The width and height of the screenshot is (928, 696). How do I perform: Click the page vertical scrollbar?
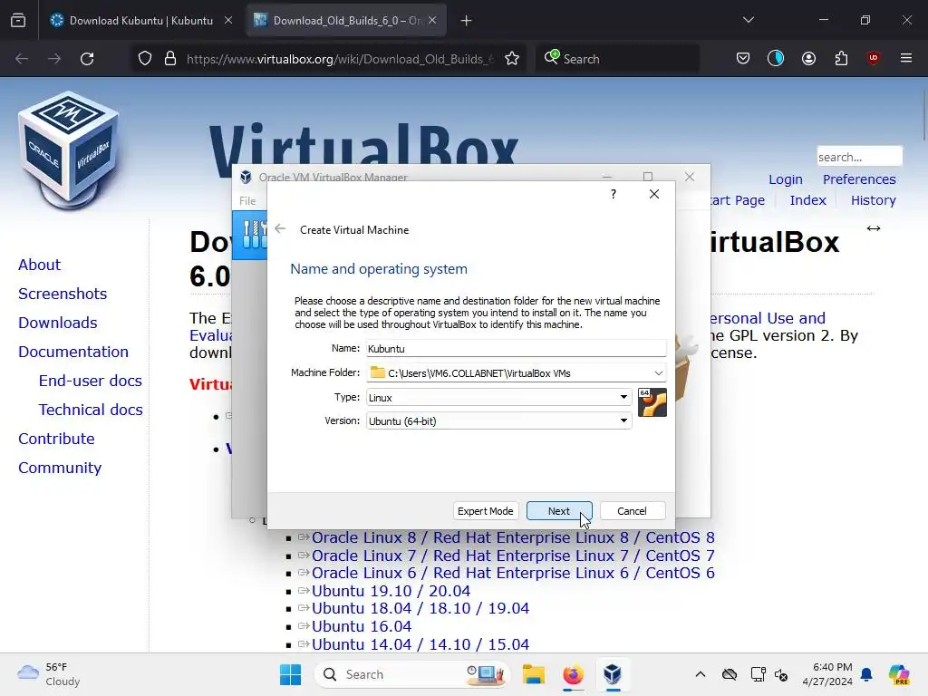click(x=923, y=116)
